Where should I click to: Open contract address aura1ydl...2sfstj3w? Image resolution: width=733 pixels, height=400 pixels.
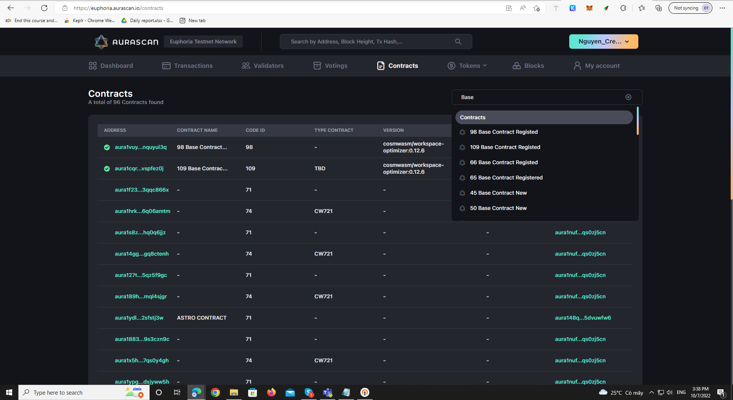[139, 318]
